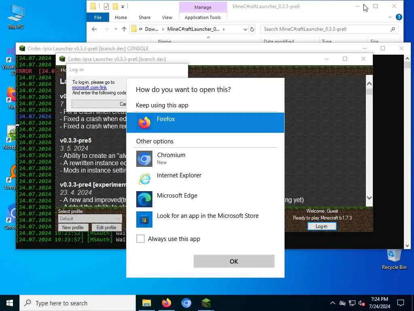
Task: Expand the breadcrumb chevron after MineC#raftLauncher_0...
Action: [224, 29]
